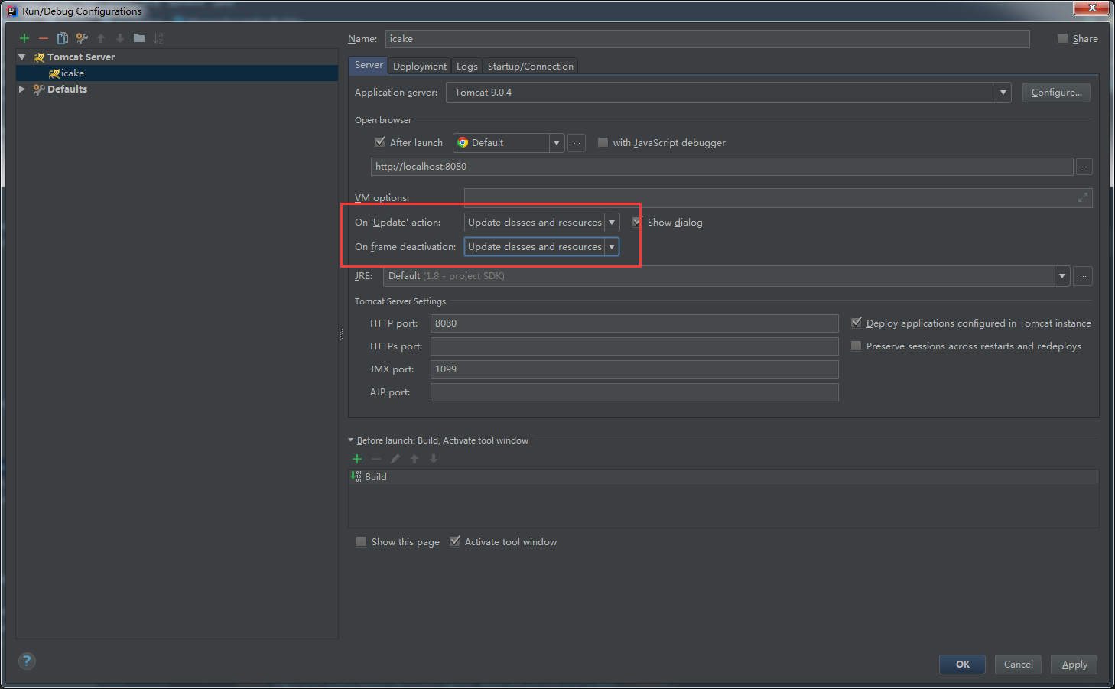Uncheck the After launch checkbox
Viewport: 1115px width, 689px height.
pos(380,142)
